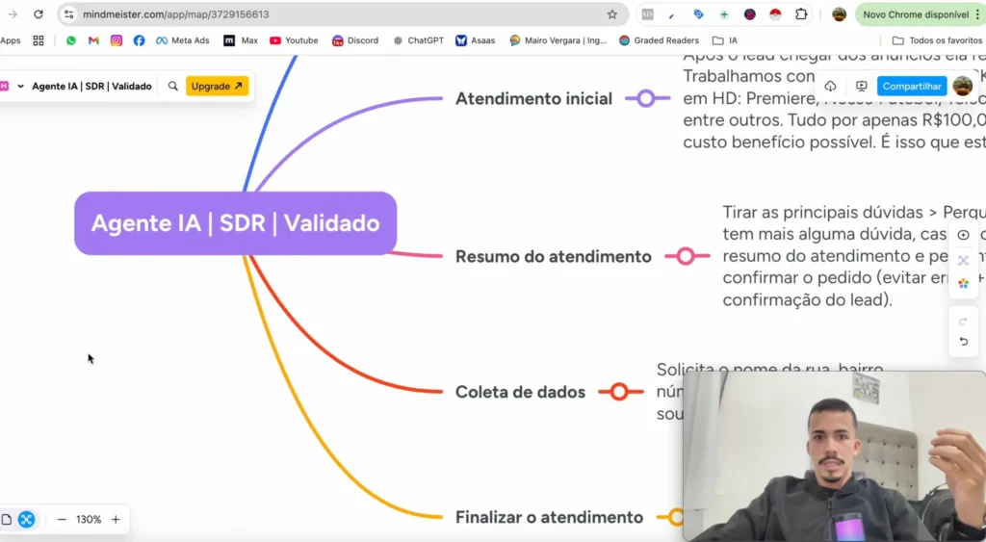The image size is (986, 542).
Task: Open the page outline icon at bottom-left
Action: [7, 519]
